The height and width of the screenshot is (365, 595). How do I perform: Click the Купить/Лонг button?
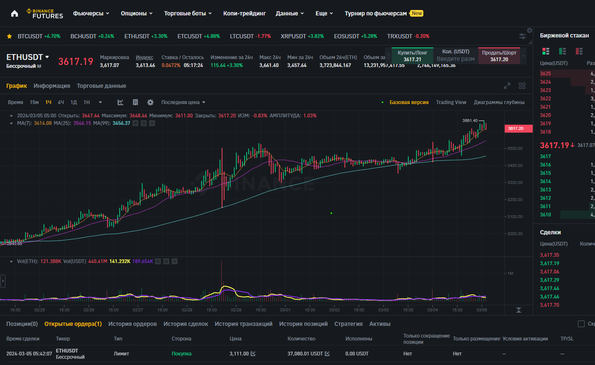pyautogui.click(x=412, y=56)
